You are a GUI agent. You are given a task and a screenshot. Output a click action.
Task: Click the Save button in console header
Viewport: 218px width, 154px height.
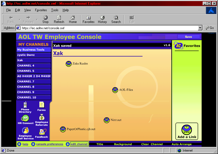pos(188,37)
